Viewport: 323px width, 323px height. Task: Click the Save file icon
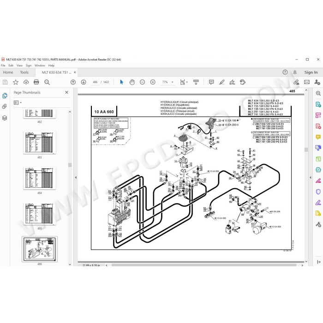click(5, 82)
